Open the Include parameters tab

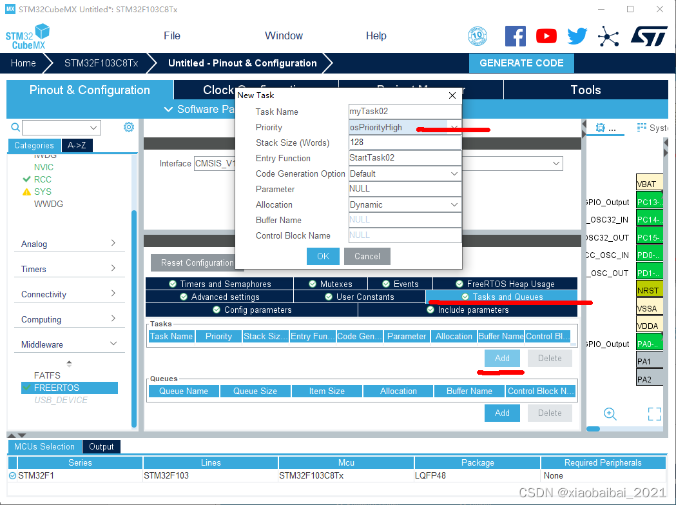pyautogui.click(x=468, y=310)
